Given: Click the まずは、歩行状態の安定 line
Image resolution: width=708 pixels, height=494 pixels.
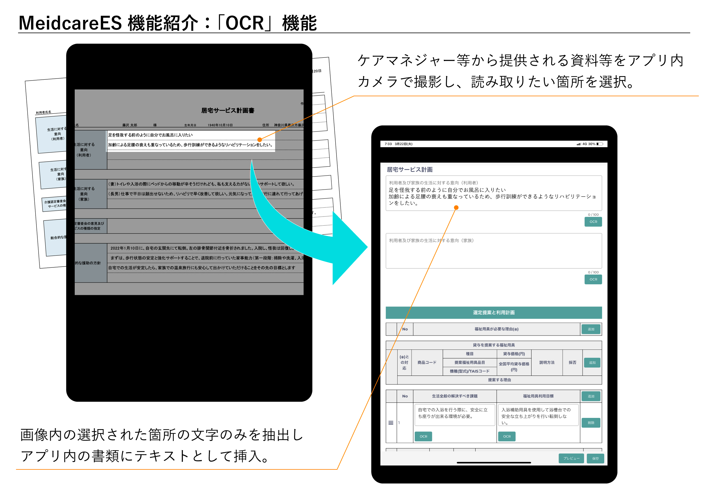Looking at the screenshot, I should pyautogui.click(x=207, y=258).
